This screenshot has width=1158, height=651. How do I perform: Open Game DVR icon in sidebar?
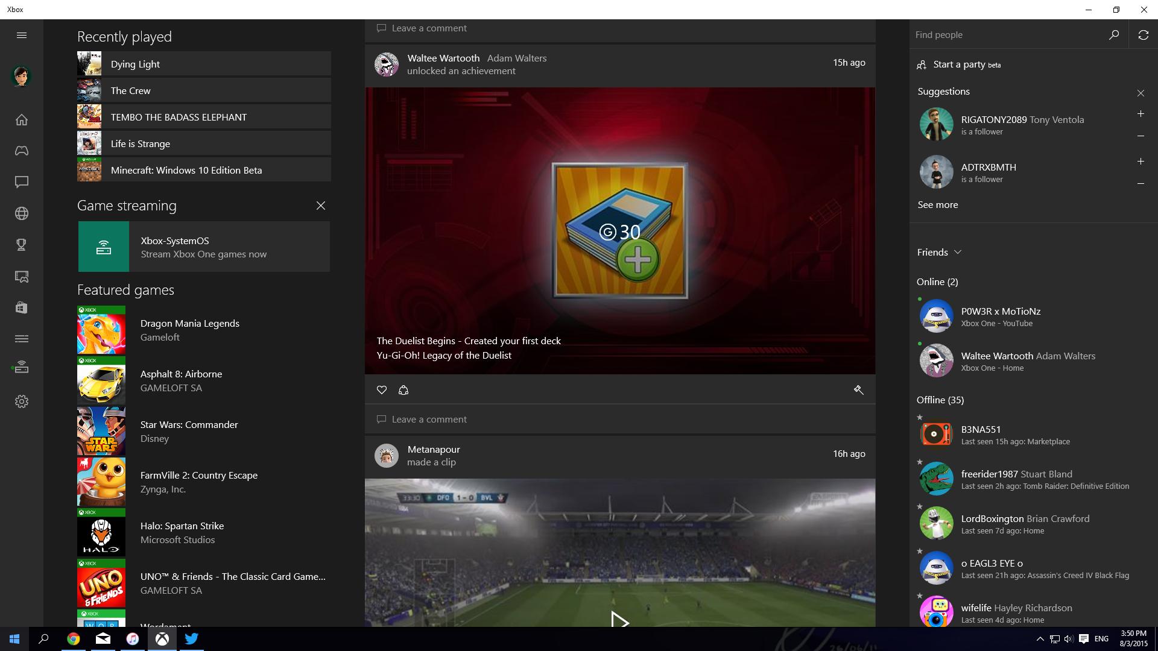(22, 277)
